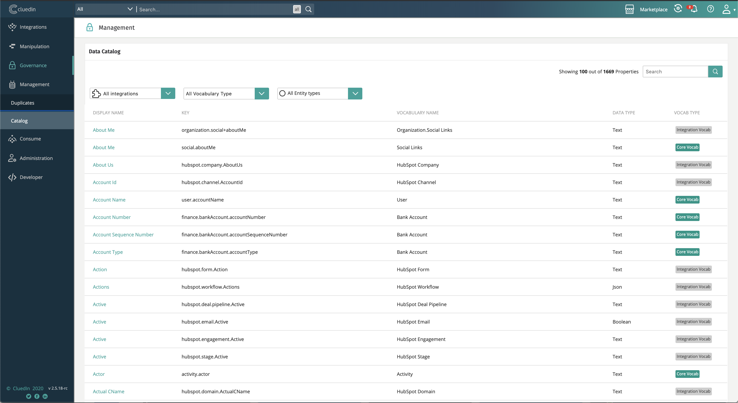Open CluedIn Twitter link icon
738x403 pixels.
(29, 396)
